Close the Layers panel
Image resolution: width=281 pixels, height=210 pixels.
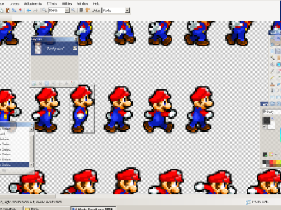click(76, 39)
